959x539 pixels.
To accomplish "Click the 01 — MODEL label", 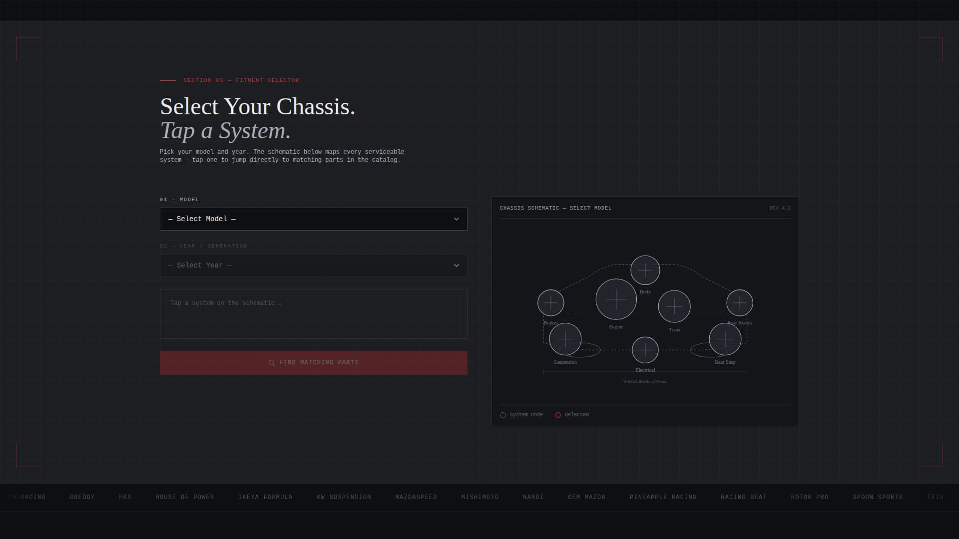I will pos(179,200).
